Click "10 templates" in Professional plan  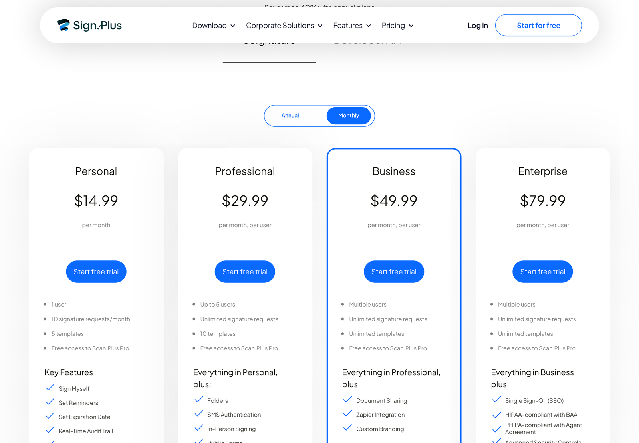point(218,334)
